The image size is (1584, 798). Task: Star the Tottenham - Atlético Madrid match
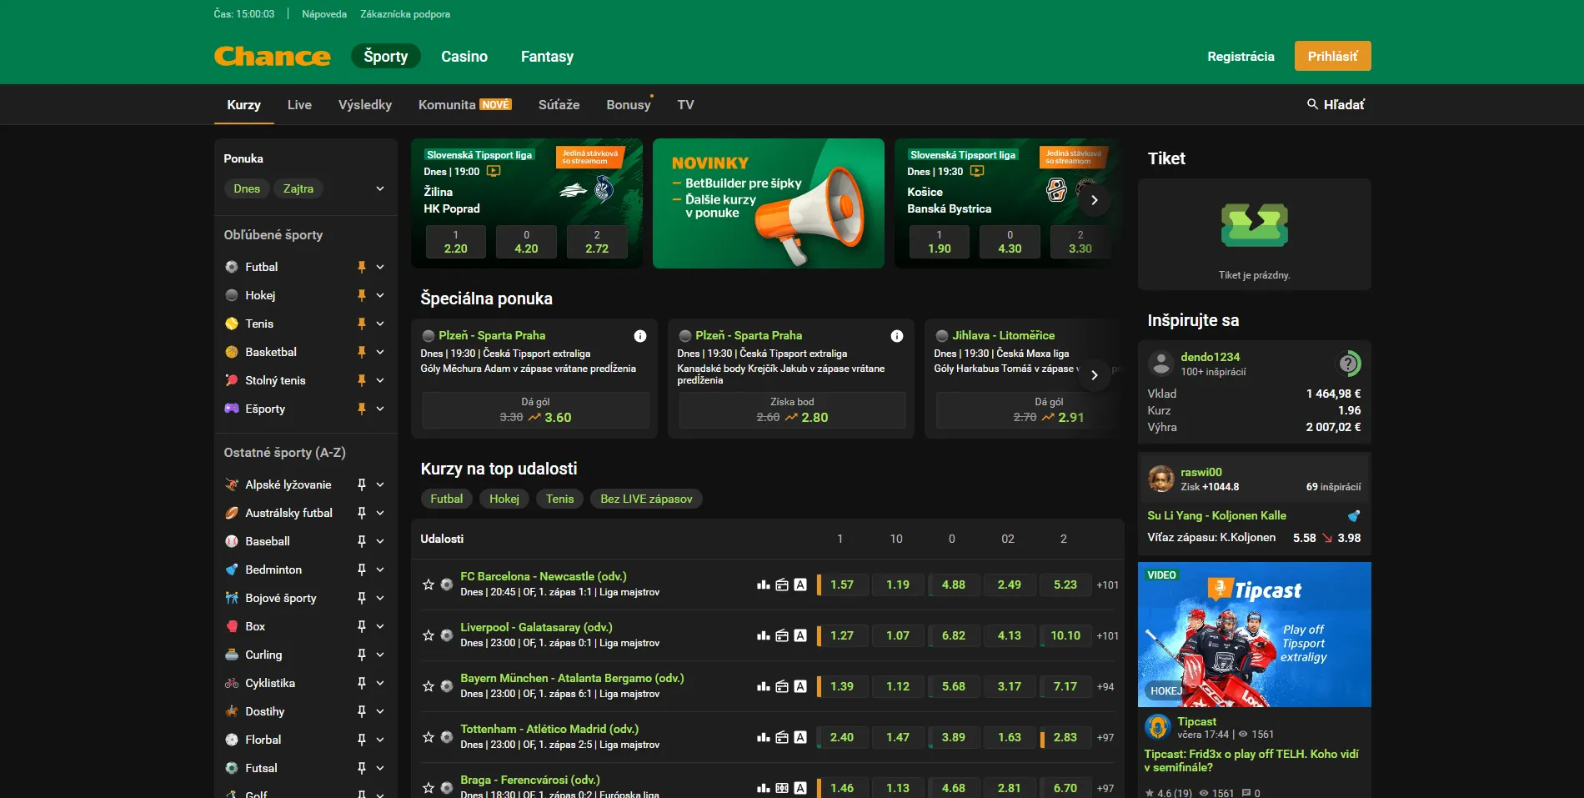pyautogui.click(x=429, y=737)
